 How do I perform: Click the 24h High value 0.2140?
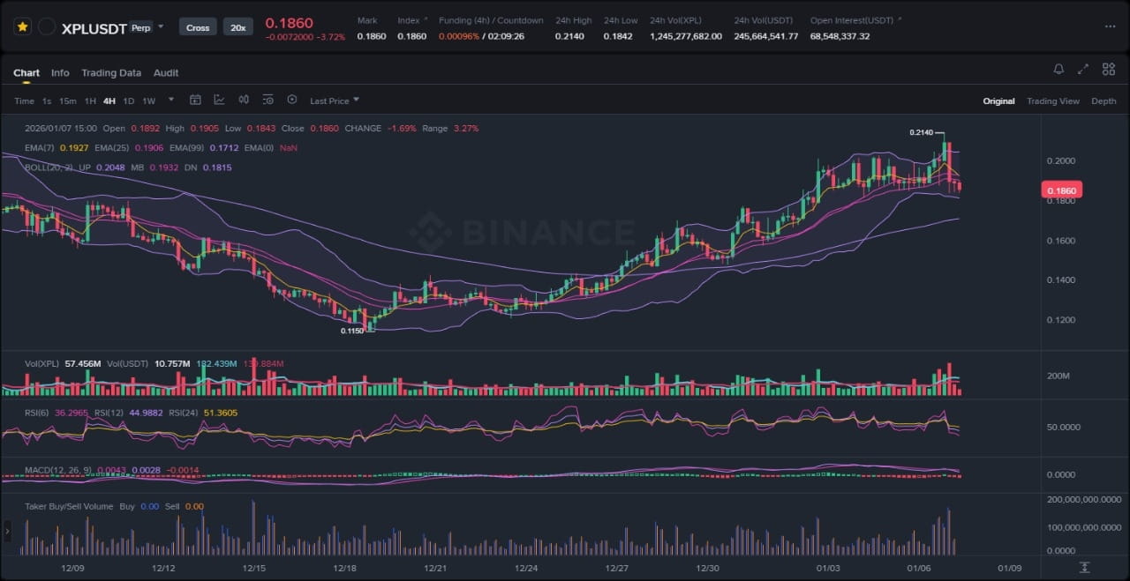[569, 36]
